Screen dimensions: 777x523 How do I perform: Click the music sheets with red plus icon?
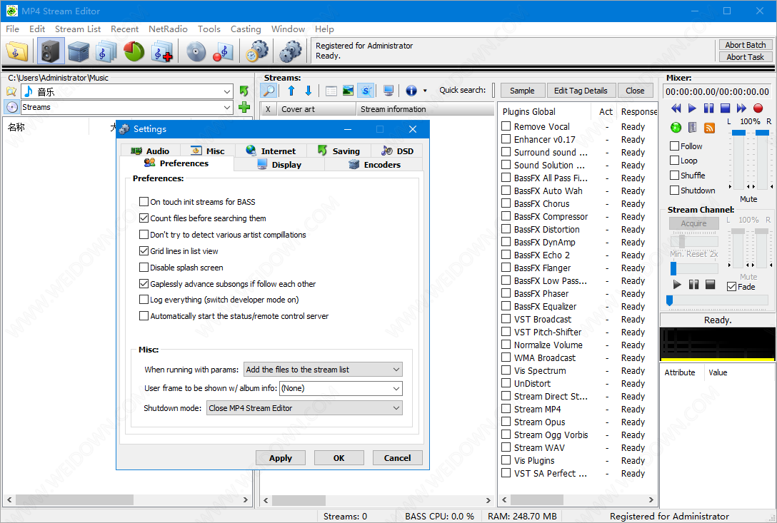(162, 51)
